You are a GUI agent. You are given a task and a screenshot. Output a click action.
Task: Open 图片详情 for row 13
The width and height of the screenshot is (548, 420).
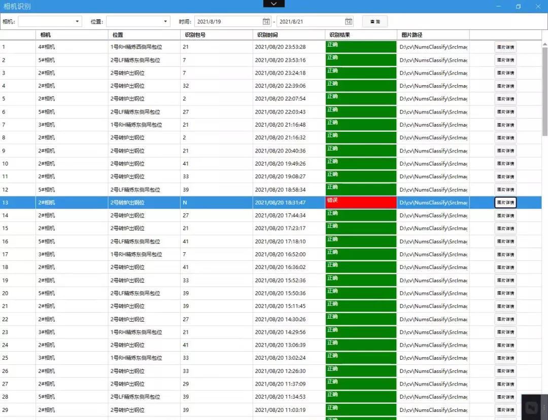click(505, 203)
